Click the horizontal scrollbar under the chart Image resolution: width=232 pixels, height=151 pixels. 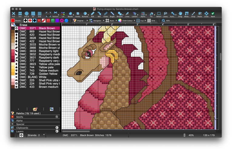76,131
